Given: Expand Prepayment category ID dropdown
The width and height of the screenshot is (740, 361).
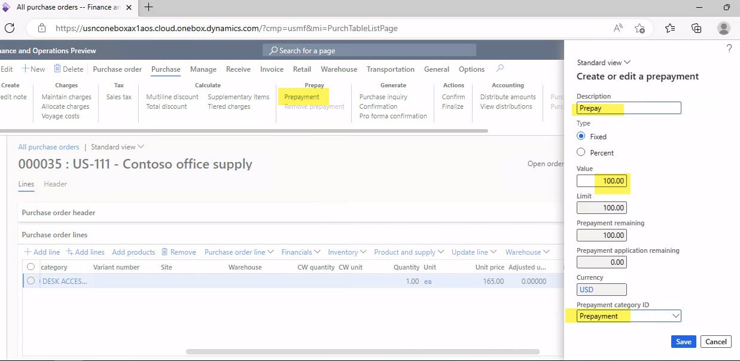Looking at the screenshot, I should coord(675,316).
